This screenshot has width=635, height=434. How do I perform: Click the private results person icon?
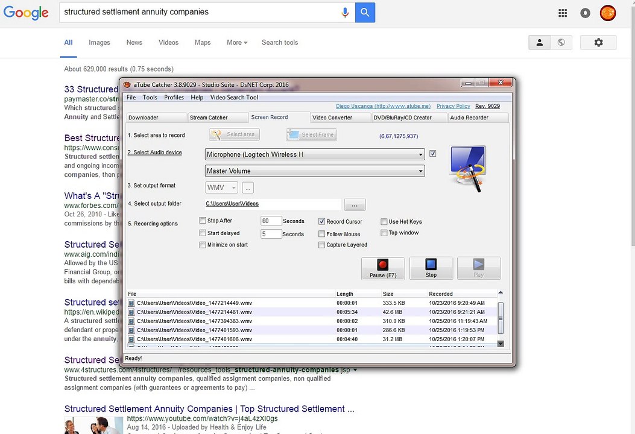coord(540,42)
